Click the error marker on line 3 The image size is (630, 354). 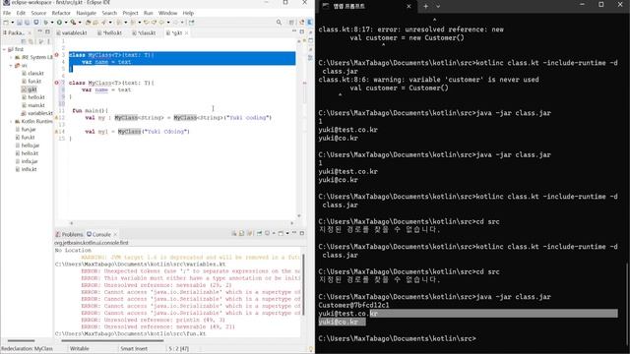click(x=57, y=55)
